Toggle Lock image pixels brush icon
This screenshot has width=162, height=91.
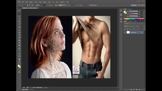click(x=130, y=29)
